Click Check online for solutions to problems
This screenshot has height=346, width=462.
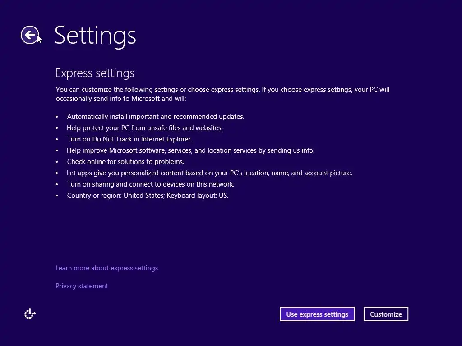click(125, 162)
